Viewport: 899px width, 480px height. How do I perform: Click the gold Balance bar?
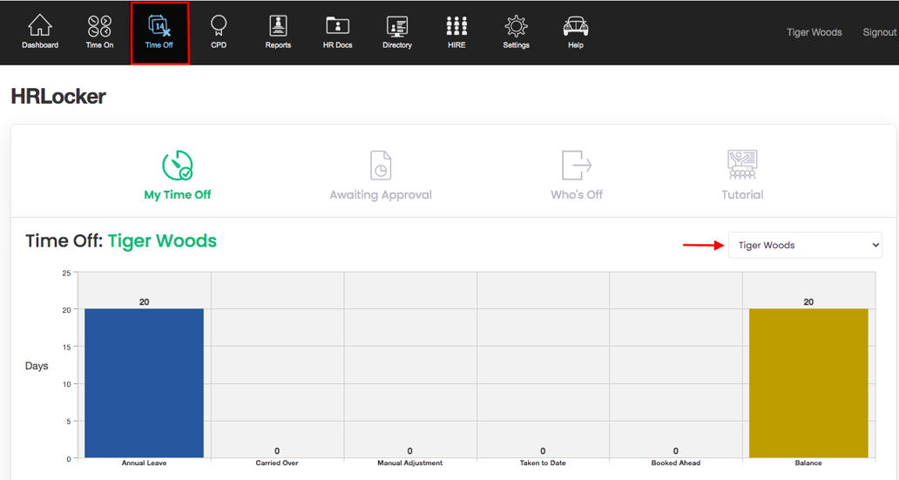pos(808,383)
